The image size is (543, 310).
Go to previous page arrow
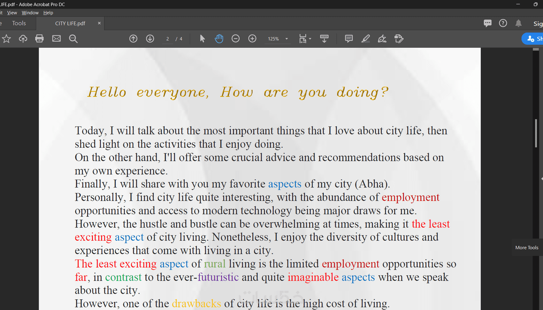tap(133, 39)
